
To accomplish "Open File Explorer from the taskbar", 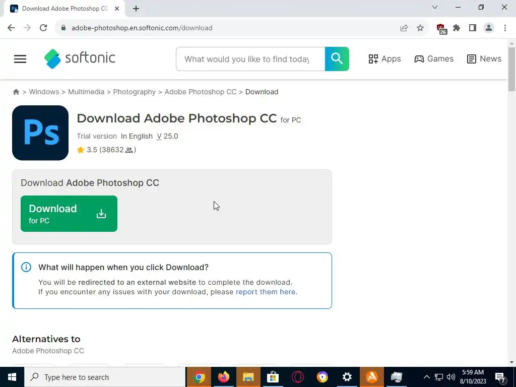I will (248, 377).
